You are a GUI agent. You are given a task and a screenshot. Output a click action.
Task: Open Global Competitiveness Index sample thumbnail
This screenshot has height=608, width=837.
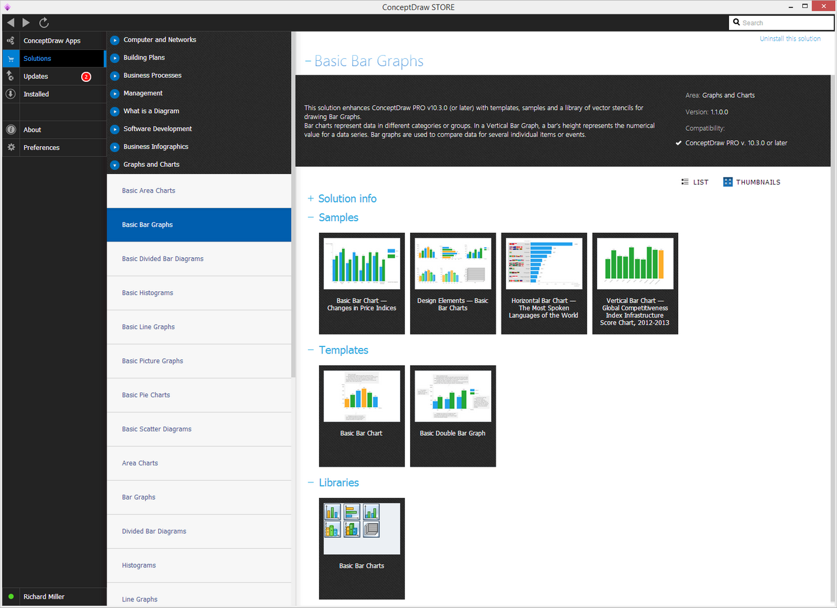[635, 283]
